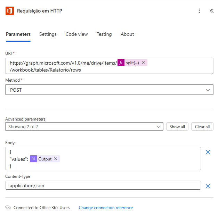Click the Office 365 connector icon

[x=10, y=11]
